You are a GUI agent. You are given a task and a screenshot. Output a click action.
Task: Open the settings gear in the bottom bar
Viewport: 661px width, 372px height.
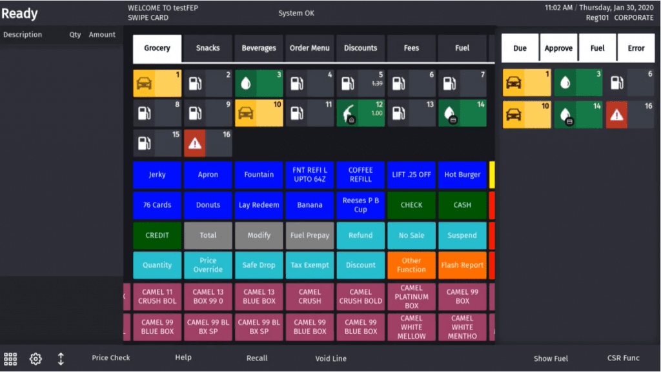(36, 358)
